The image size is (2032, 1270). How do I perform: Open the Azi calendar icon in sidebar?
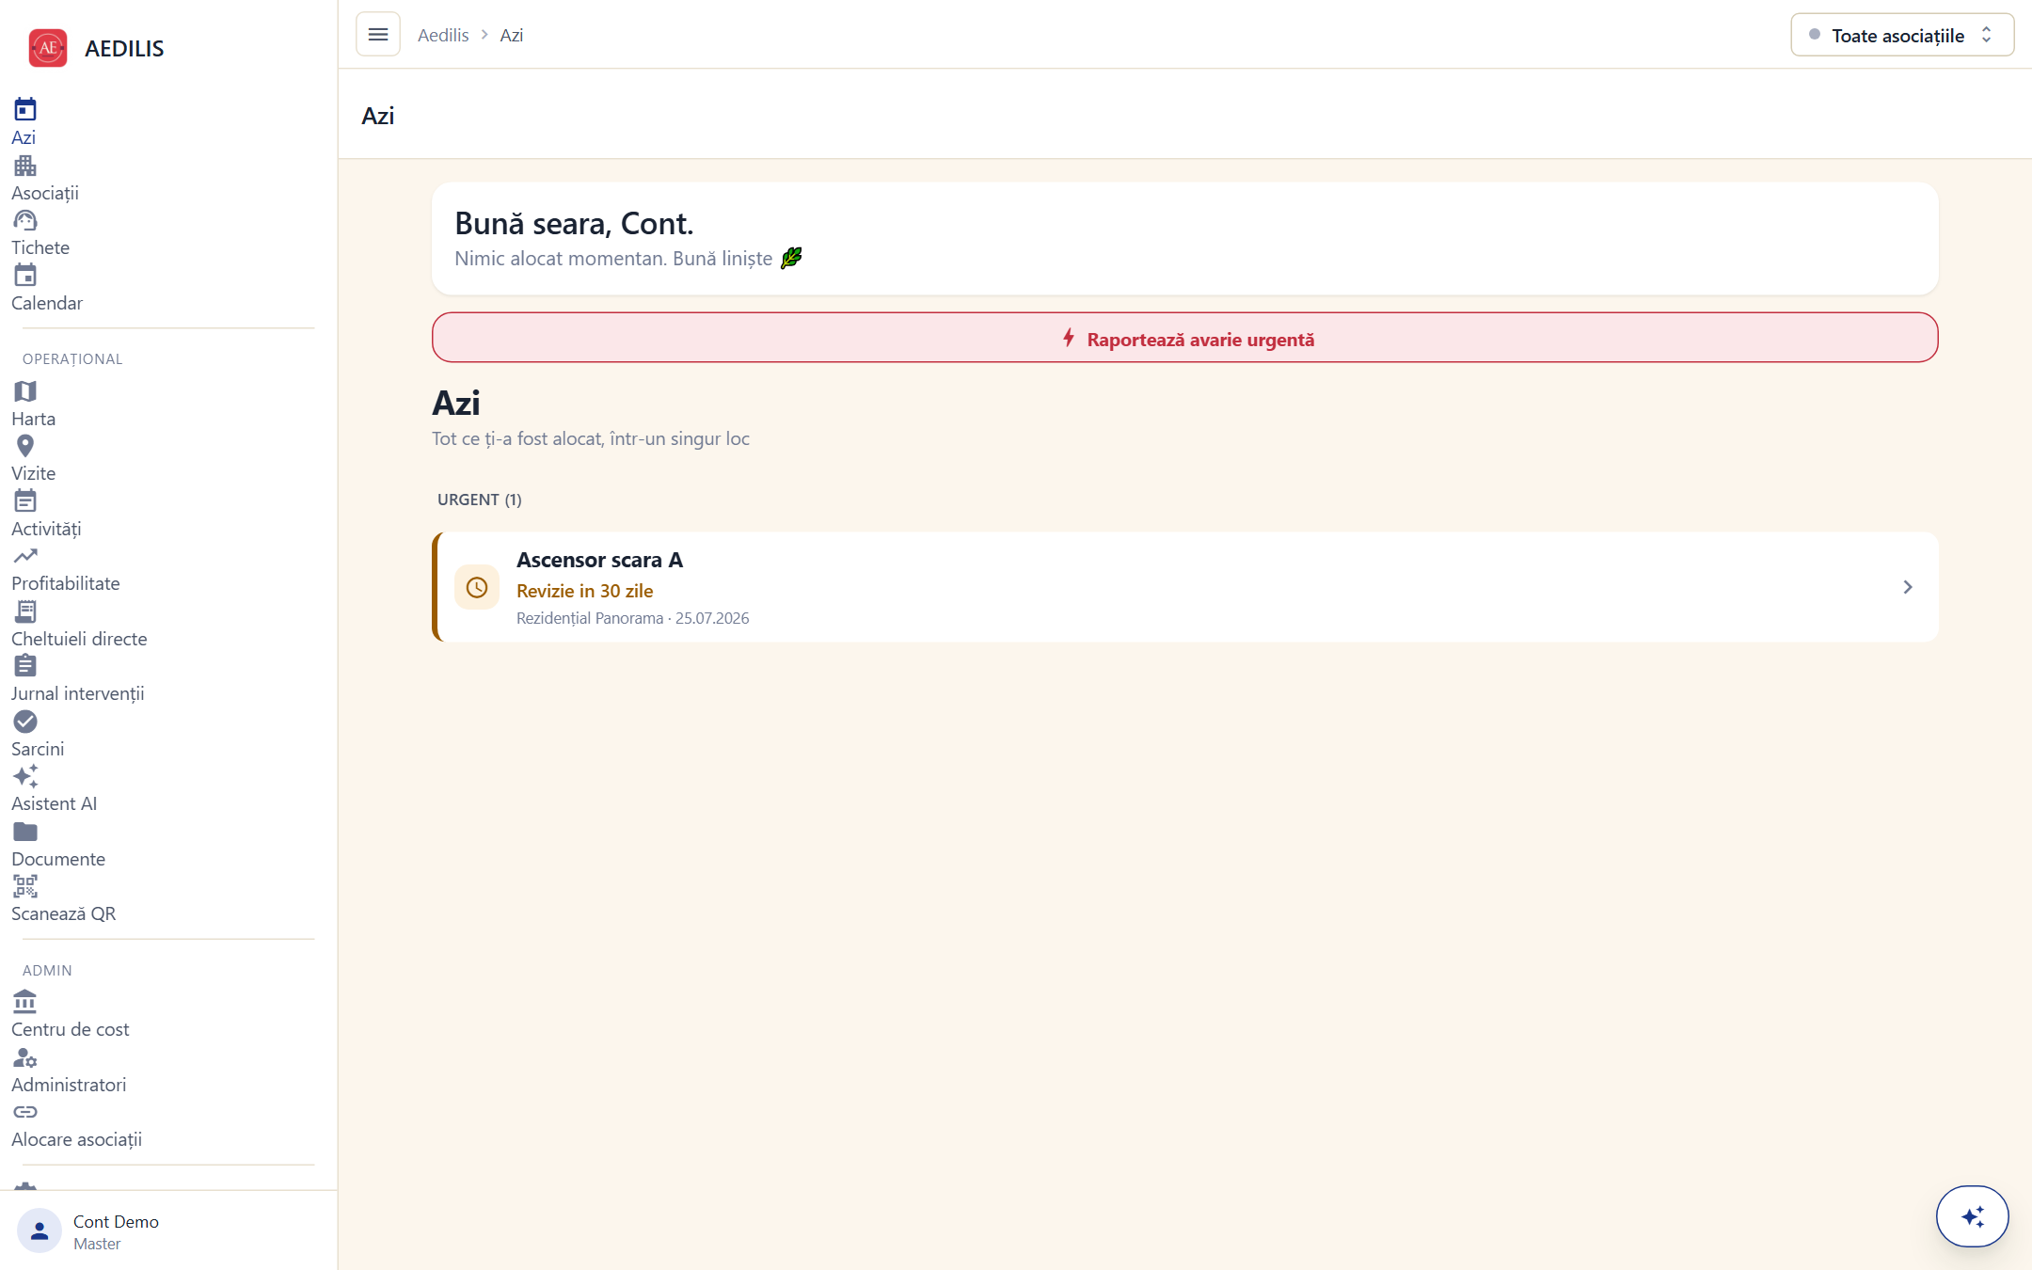click(25, 109)
